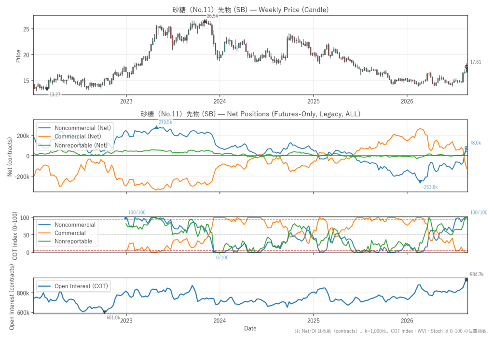The width and height of the screenshot is (494, 337).
Task: Click the '50' tick on the COT Index axis
Action: 27,235
